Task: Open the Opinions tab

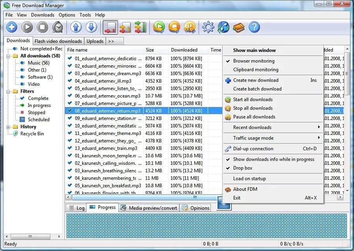Action: click(195, 208)
